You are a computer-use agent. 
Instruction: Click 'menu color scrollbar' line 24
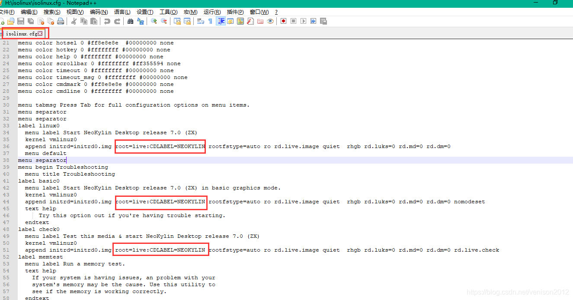99,63
